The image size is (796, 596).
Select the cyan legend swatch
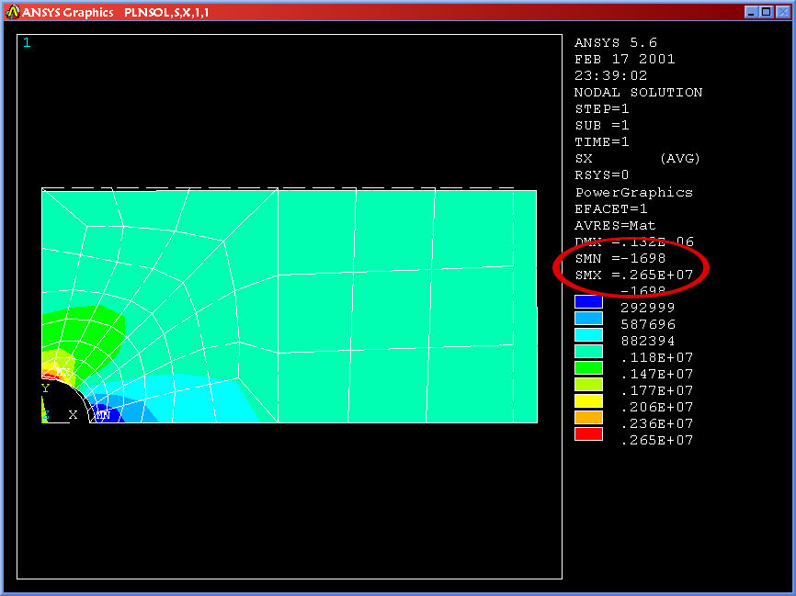coord(588,335)
